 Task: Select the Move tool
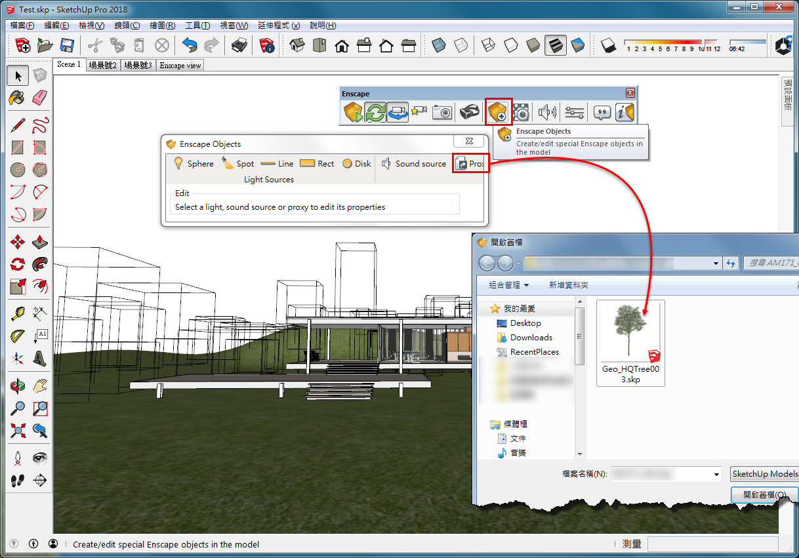(18, 242)
